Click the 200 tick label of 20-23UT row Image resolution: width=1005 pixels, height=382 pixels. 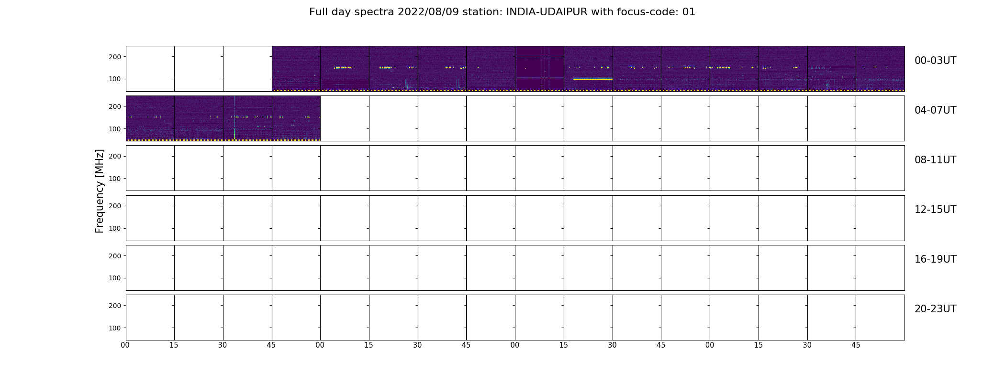pos(115,306)
